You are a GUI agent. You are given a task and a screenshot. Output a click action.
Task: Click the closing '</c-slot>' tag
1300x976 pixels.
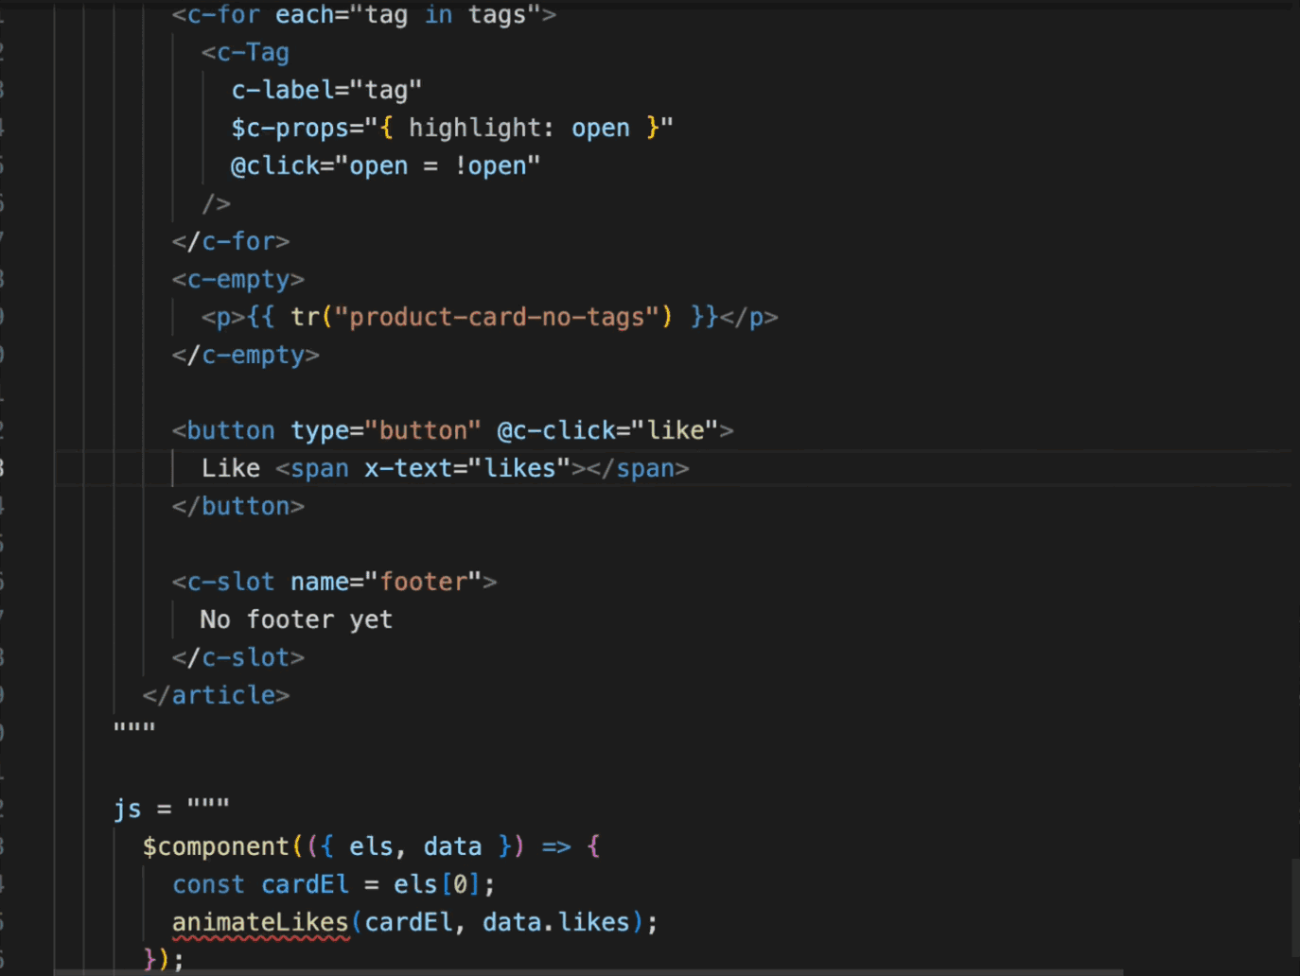tap(238, 658)
